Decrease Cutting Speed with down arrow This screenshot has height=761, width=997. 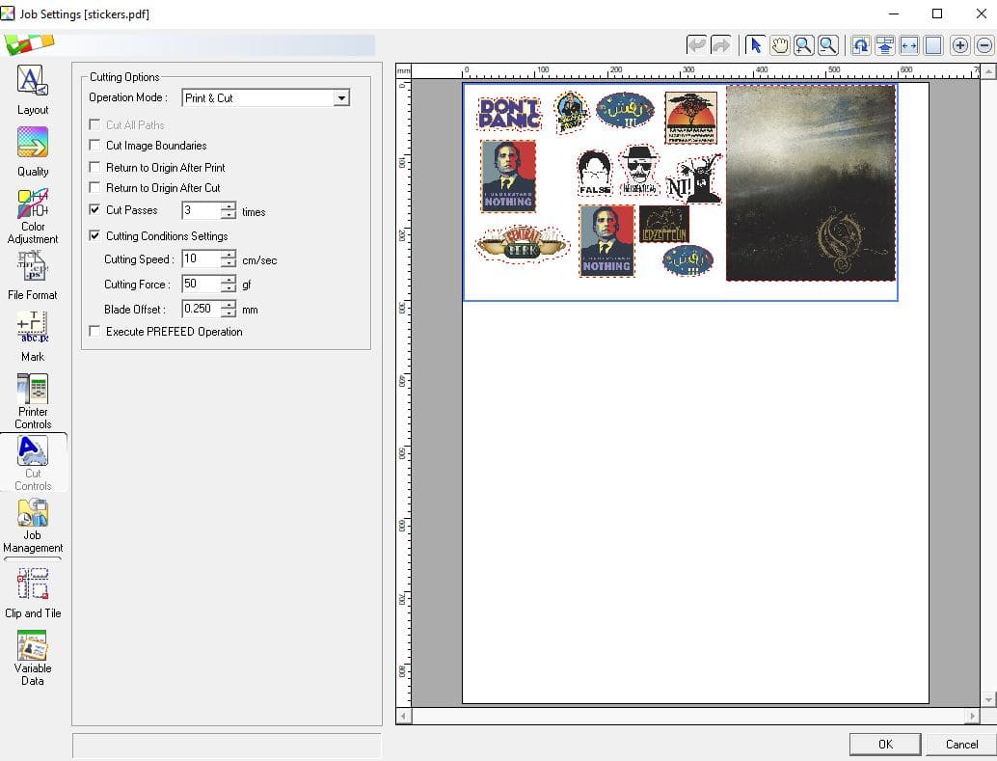(229, 263)
